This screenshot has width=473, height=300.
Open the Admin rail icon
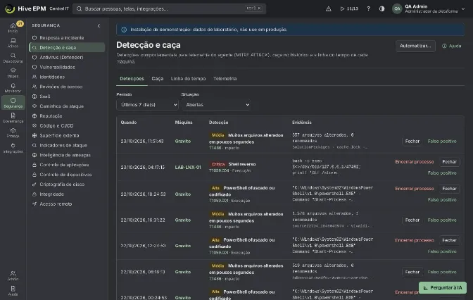tap(13, 275)
